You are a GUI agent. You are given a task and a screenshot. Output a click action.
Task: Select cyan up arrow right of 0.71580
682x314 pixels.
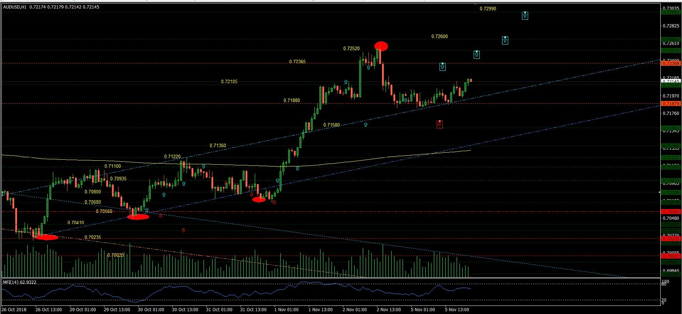point(365,124)
